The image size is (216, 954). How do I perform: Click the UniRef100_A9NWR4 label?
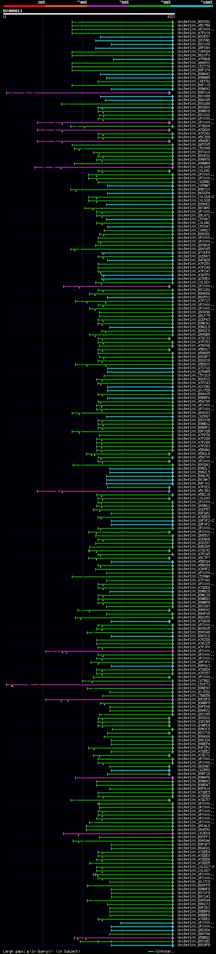(x=193, y=163)
